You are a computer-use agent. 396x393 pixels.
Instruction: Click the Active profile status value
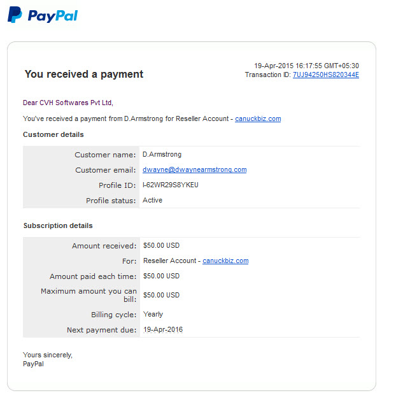[152, 200]
